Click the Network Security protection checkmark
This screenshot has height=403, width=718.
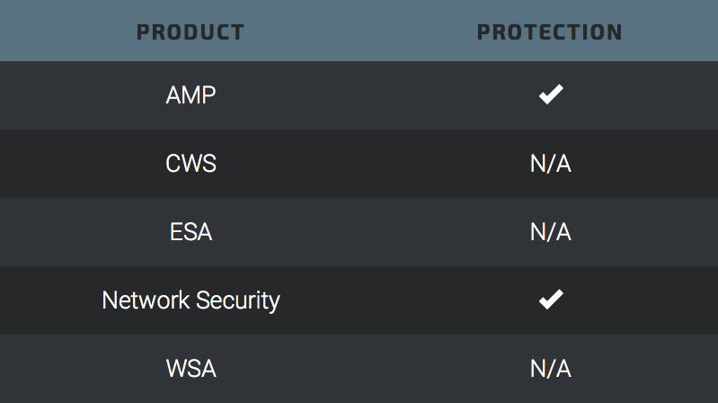click(x=551, y=300)
